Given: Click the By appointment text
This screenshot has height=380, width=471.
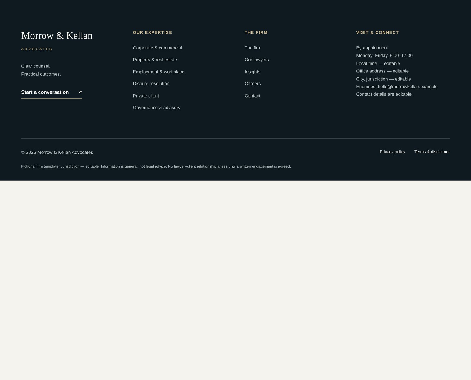Looking at the screenshot, I should point(372,48).
